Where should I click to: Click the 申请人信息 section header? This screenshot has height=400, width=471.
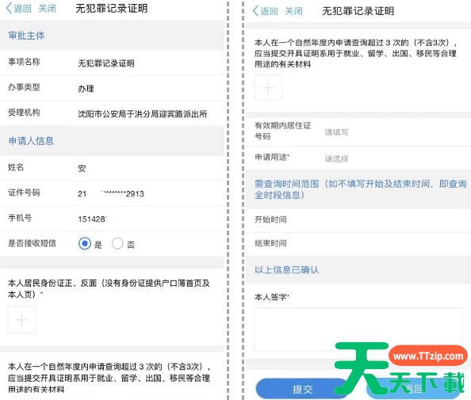pos(31,141)
